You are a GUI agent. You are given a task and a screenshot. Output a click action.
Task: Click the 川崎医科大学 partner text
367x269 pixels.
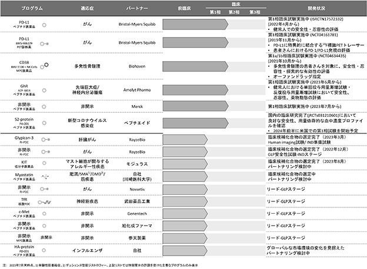coord(137,179)
